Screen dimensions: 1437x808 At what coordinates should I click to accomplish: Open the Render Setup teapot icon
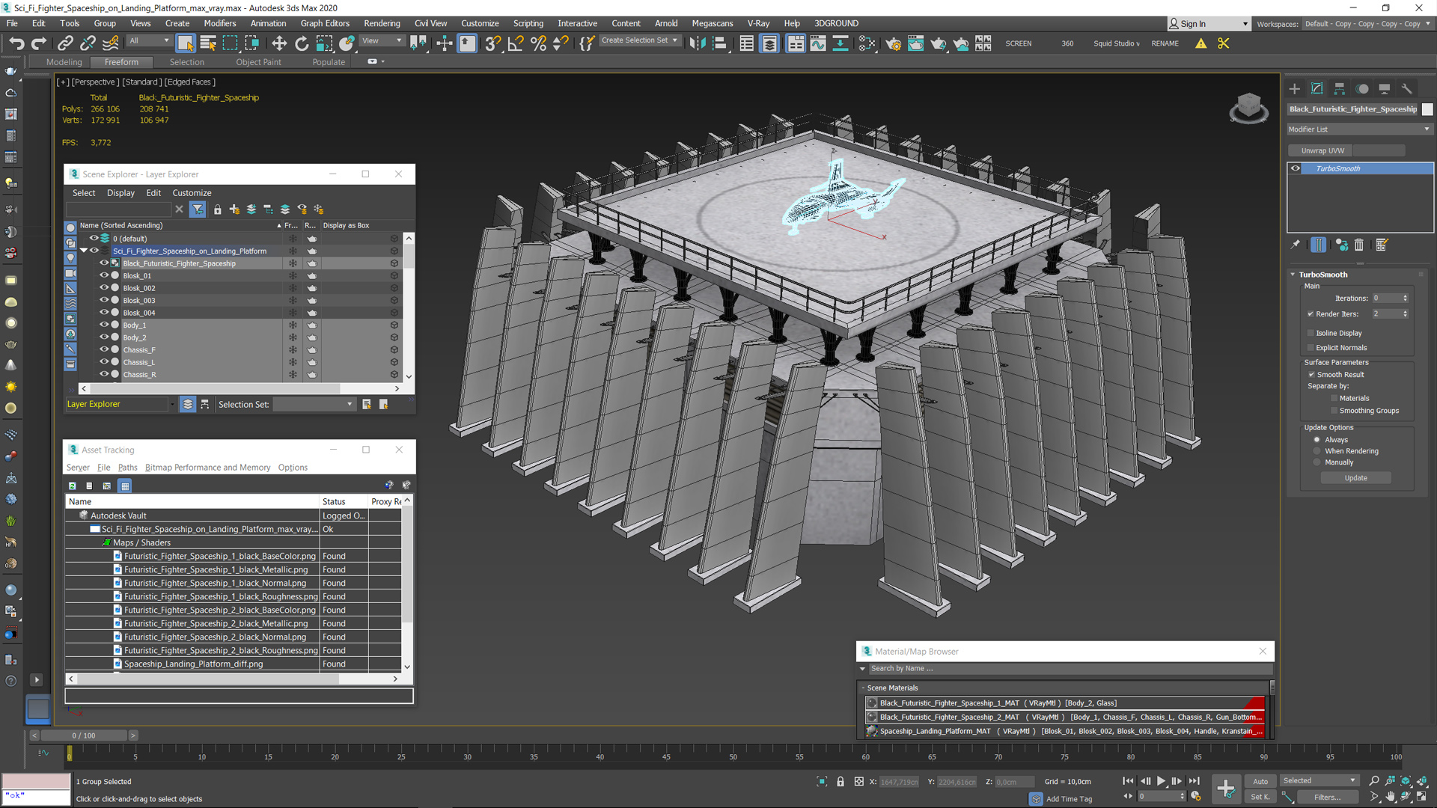[x=893, y=43]
